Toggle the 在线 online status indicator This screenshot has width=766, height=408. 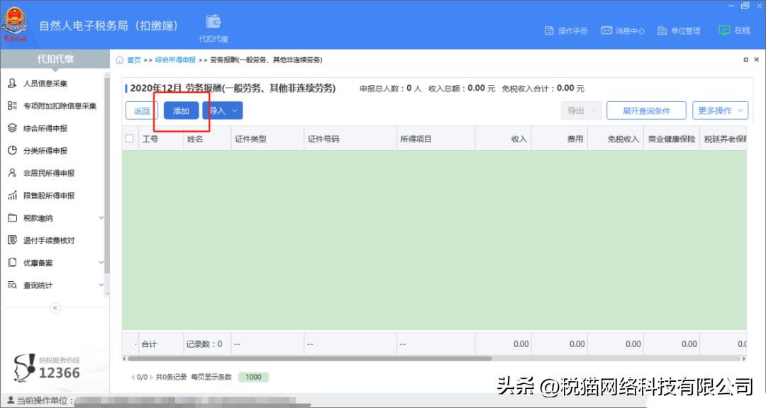coord(723,30)
